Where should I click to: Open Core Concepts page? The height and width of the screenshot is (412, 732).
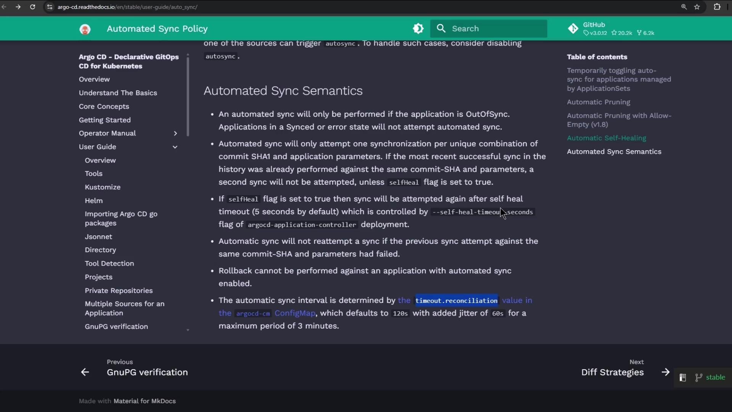(x=104, y=106)
